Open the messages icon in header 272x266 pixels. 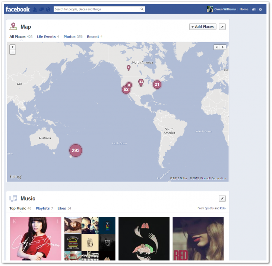pos(41,9)
